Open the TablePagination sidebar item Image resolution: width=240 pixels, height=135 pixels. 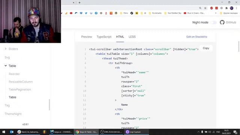point(20,89)
